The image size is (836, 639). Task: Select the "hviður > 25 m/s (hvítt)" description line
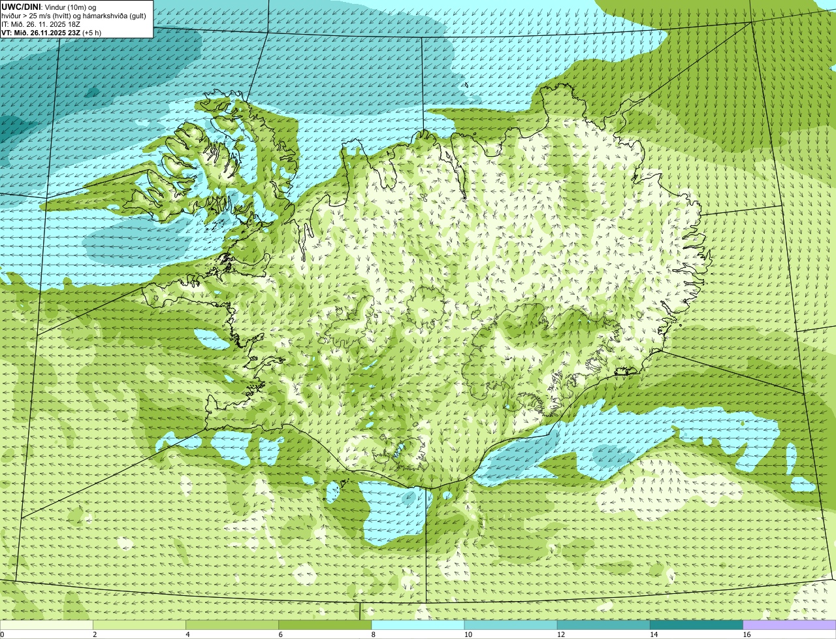(x=74, y=15)
